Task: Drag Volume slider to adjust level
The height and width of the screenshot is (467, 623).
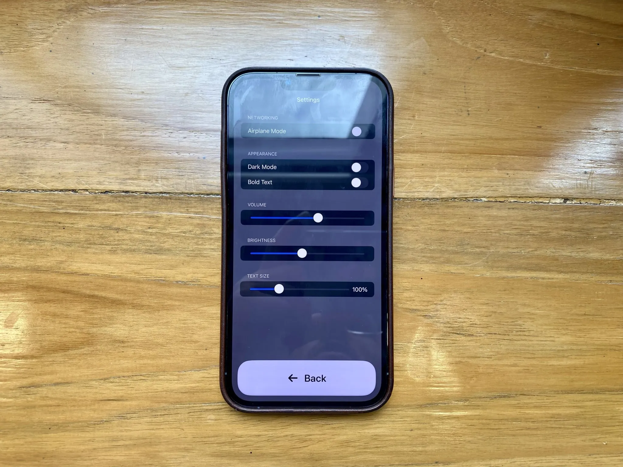Action: pyautogui.click(x=317, y=218)
